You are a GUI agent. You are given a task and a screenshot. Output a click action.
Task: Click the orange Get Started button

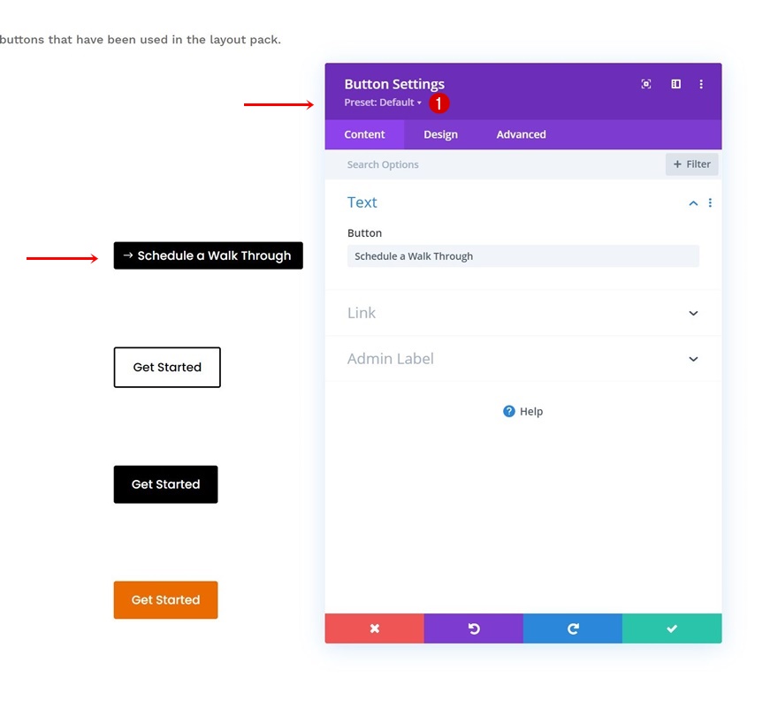coord(165,600)
